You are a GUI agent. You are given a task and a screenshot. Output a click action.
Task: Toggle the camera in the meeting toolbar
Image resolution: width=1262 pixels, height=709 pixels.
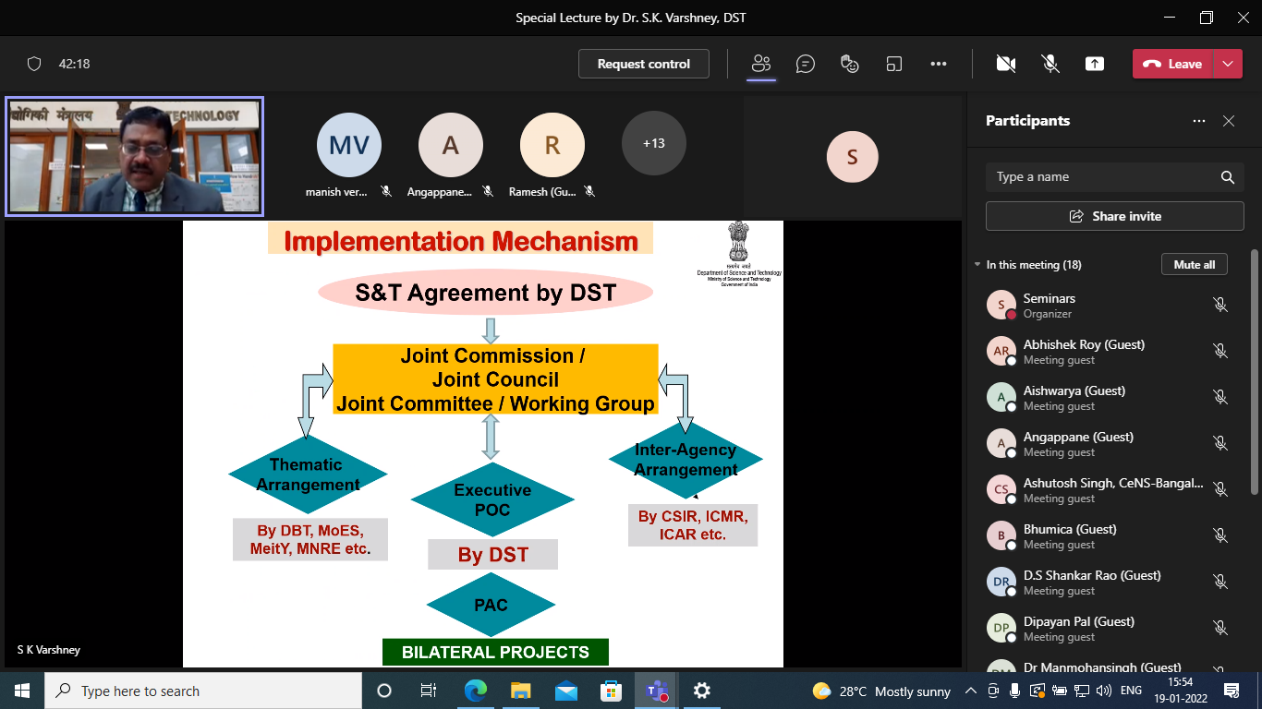pyautogui.click(x=1006, y=64)
